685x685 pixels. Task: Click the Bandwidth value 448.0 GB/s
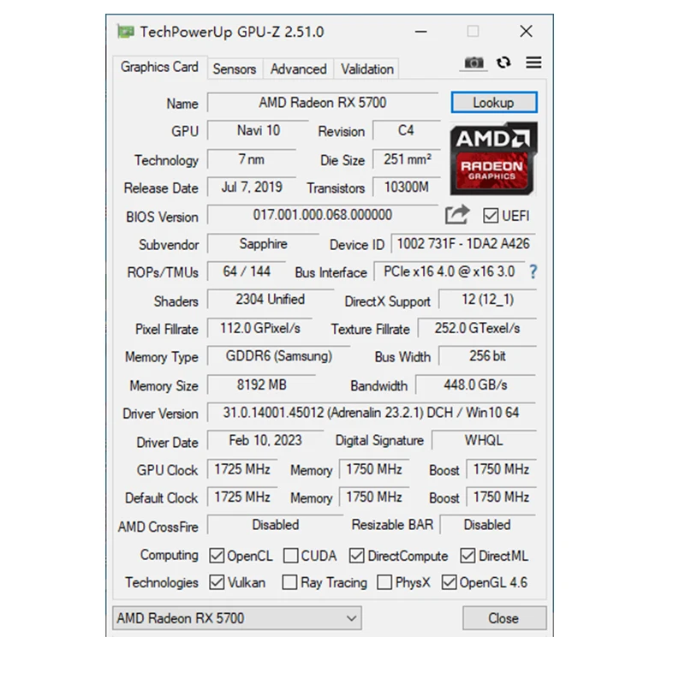pos(476,384)
